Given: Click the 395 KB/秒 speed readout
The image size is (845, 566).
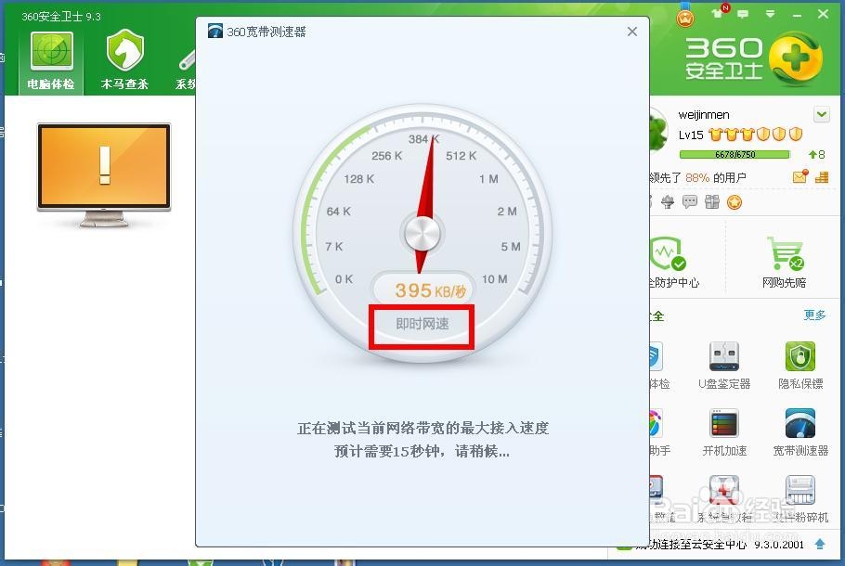Looking at the screenshot, I should [x=430, y=290].
